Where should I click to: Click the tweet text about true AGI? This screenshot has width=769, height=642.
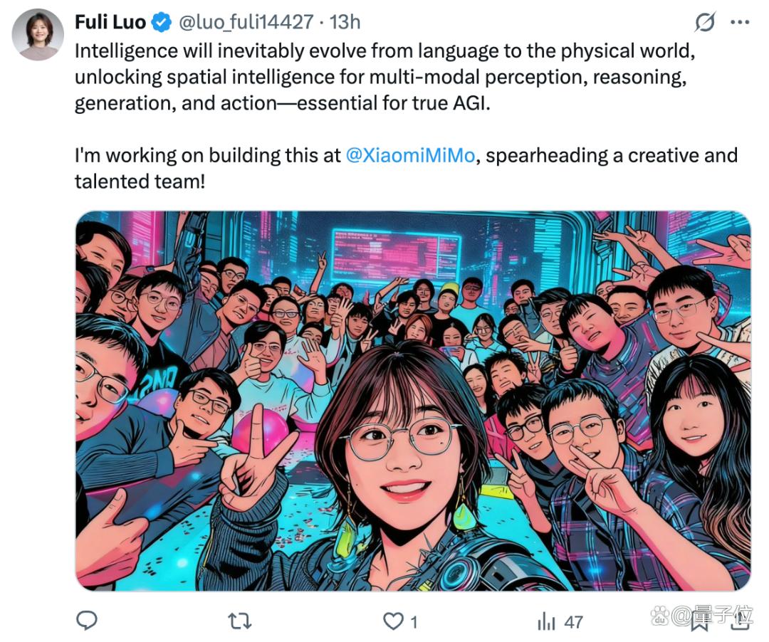tap(384, 77)
